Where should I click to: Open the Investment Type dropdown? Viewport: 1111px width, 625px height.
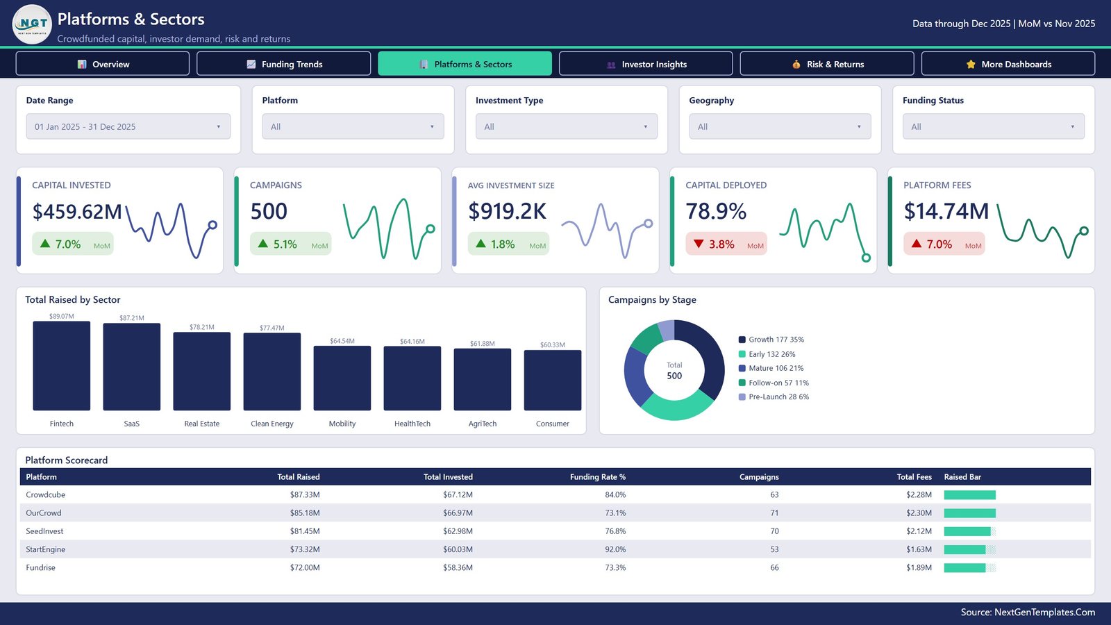567,126
